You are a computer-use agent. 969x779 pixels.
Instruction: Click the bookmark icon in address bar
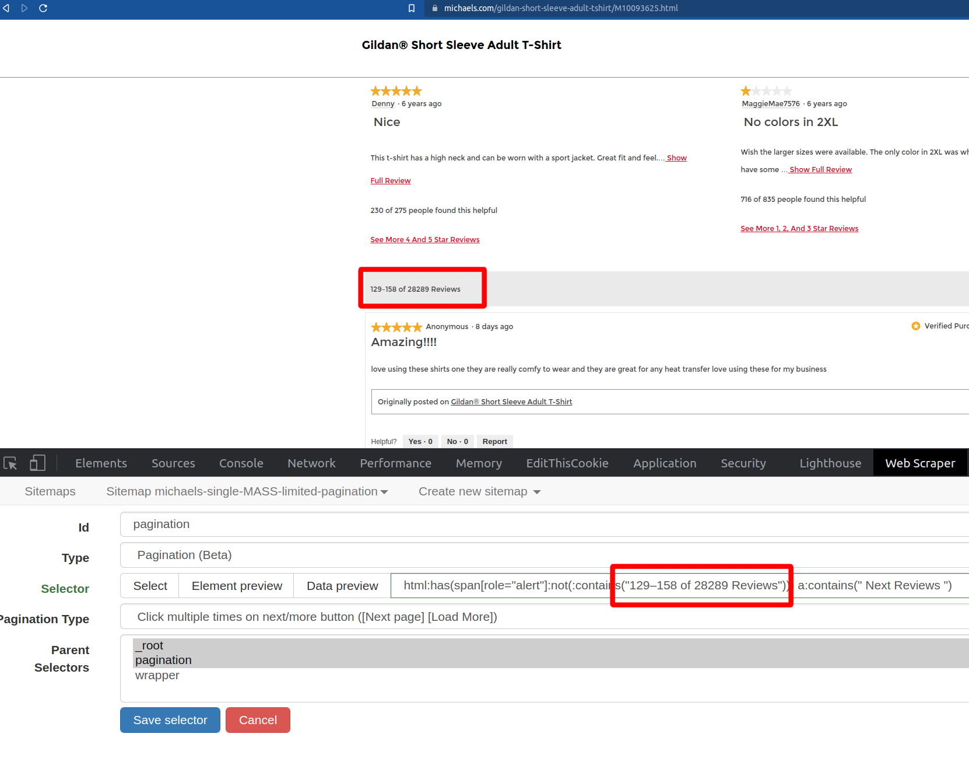point(412,8)
